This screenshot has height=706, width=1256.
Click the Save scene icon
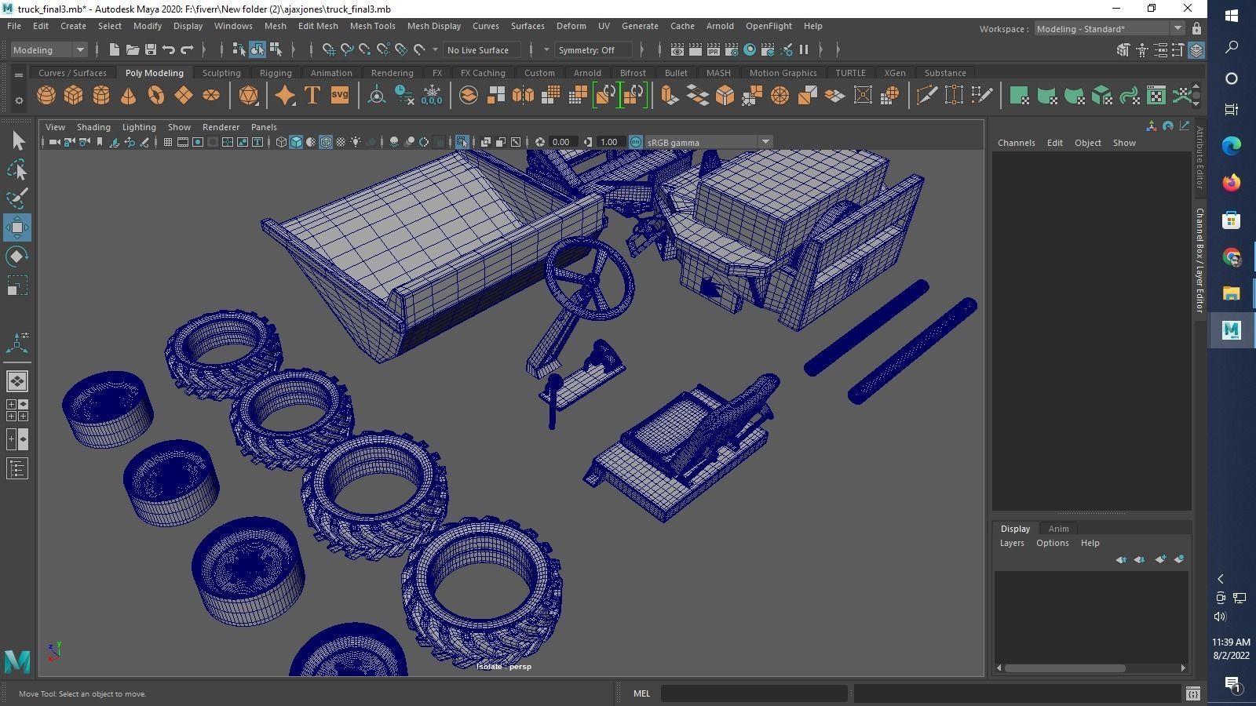click(151, 49)
